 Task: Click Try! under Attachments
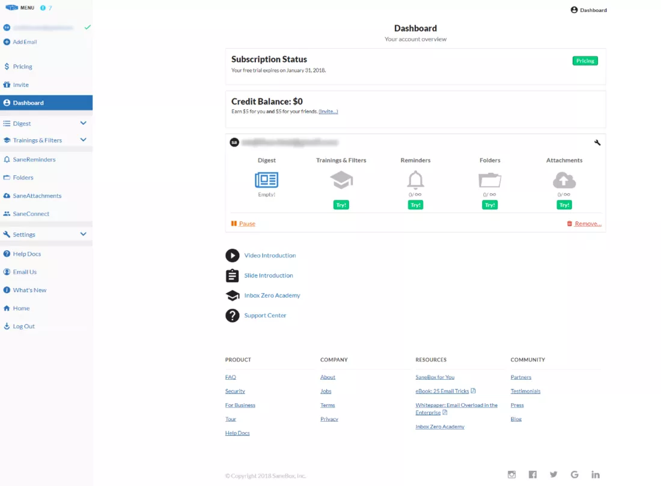[564, 205]
